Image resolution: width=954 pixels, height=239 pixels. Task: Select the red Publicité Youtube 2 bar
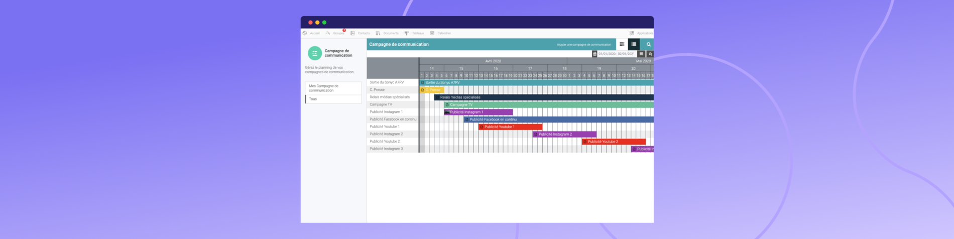[x=614, y=142]
